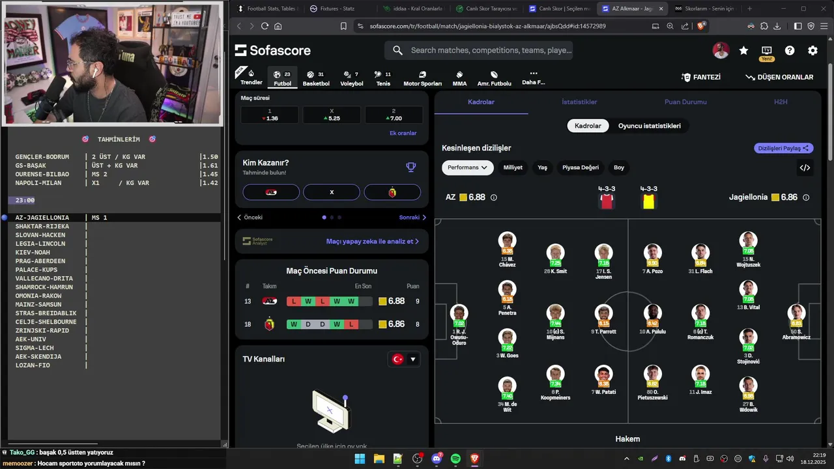The height and width of the screenshot is (469, 834).
Task: Open favorites star in Sofascore header
Action: point(743,51)
